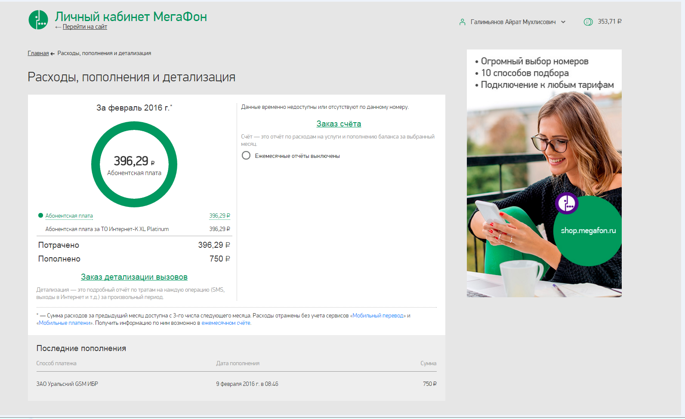The height and width of the screenshot is (419, 685).
Task: Click the За февраль 2016 г. period heading
Action: click(x=134, y=108)
